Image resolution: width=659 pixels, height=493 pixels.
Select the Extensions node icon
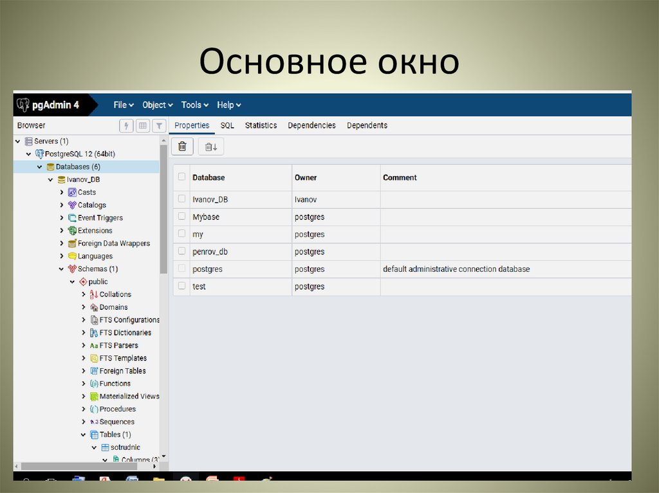72,231
